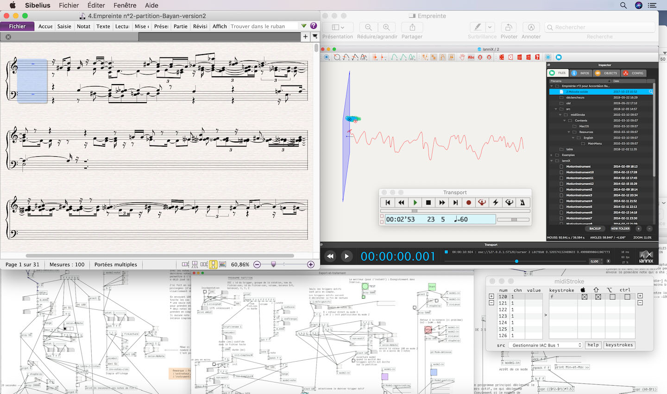This screenshot has width=667, height=394.
Task: Open the Gestionnaire IAC Bus 1 dropdown
Action: 546,345
